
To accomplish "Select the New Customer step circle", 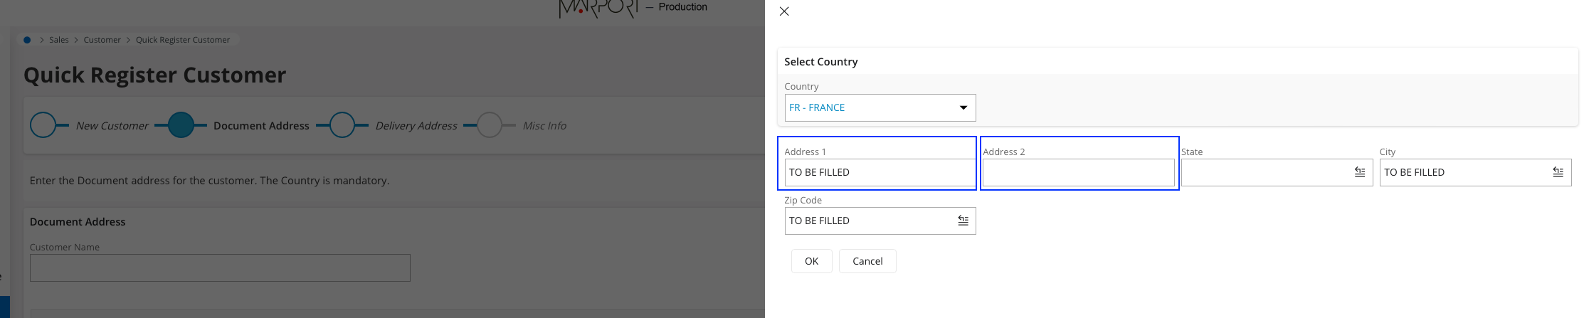I will (43, 125).
